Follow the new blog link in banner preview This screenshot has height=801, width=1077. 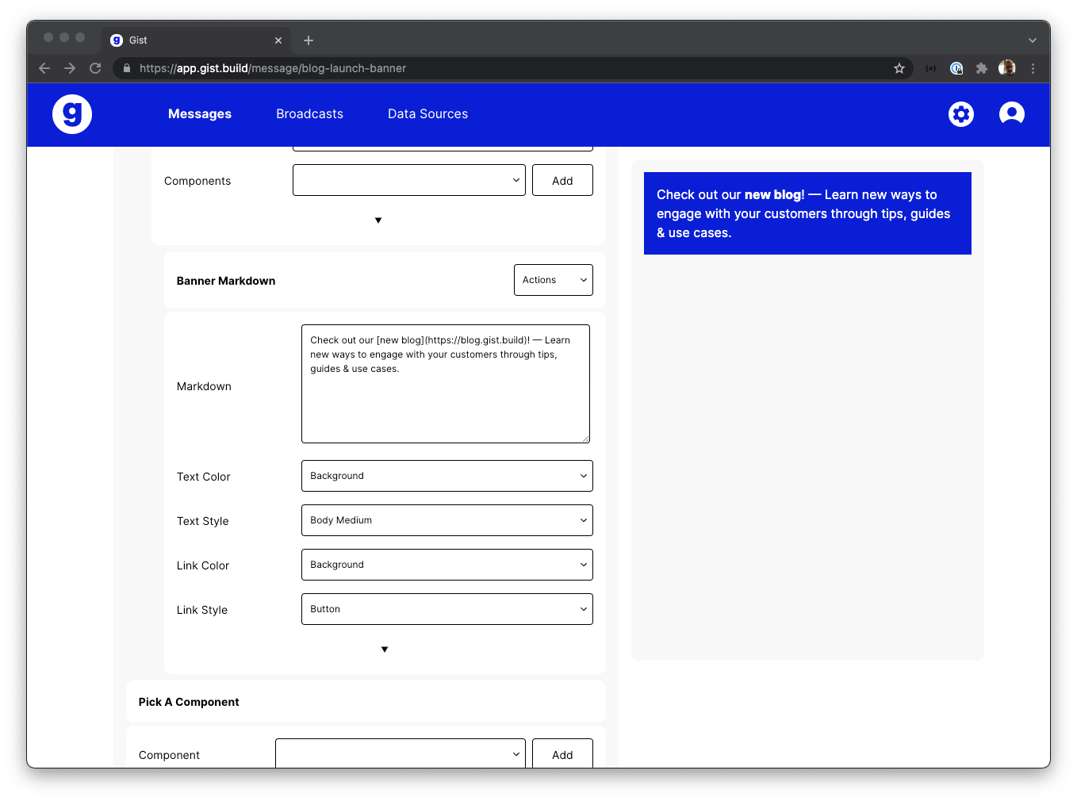(x=772, y=194)
